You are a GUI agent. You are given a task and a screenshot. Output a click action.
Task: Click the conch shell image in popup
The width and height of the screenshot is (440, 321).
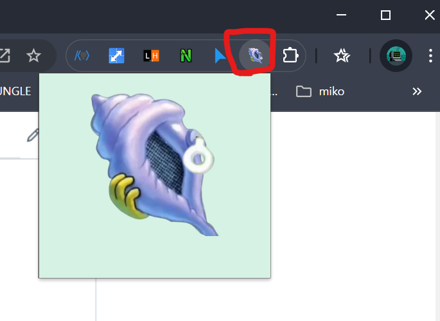click(x=154, y=165)
